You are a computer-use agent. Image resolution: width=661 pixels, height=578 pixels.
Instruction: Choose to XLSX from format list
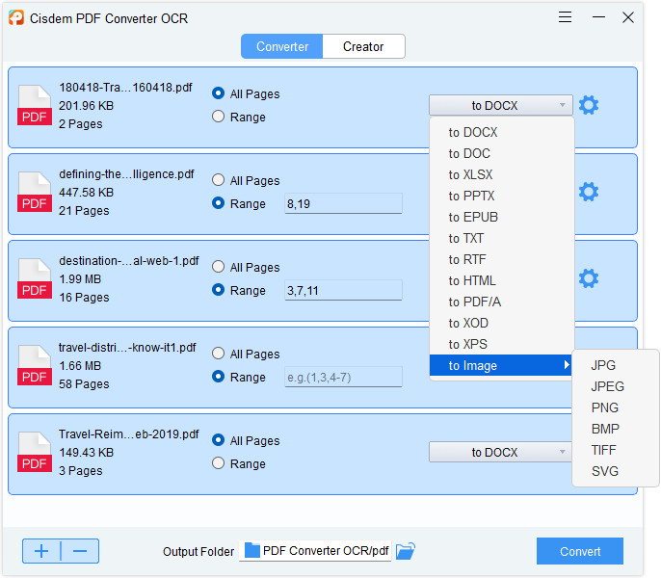(502, 174)
